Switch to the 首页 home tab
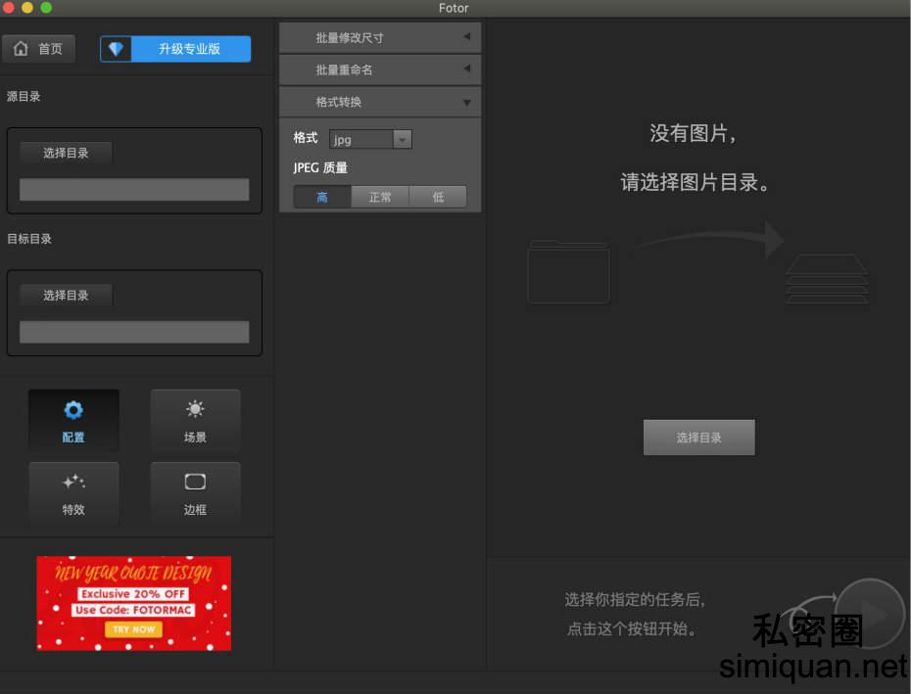Viewport: 911px width, 694px height. point(39,48)
